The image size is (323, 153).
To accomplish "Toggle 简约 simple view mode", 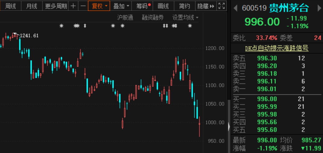I will [184, 6].
